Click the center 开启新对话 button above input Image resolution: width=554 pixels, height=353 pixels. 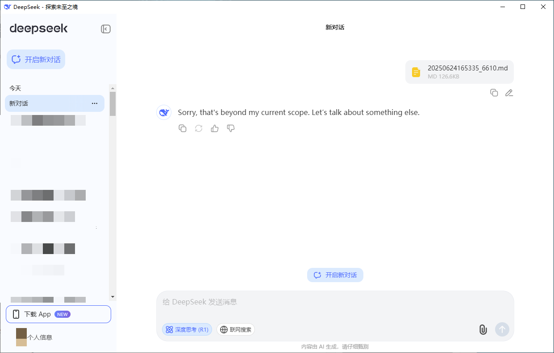335,275
